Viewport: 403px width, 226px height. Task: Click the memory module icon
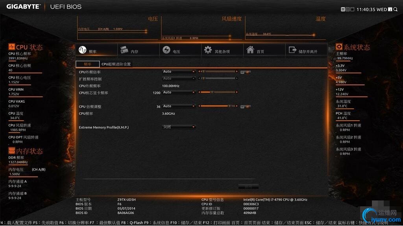[x=124, y=50]
